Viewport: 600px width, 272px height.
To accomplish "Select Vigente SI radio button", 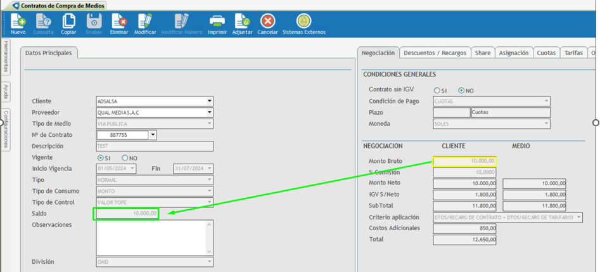I will 101,158.
